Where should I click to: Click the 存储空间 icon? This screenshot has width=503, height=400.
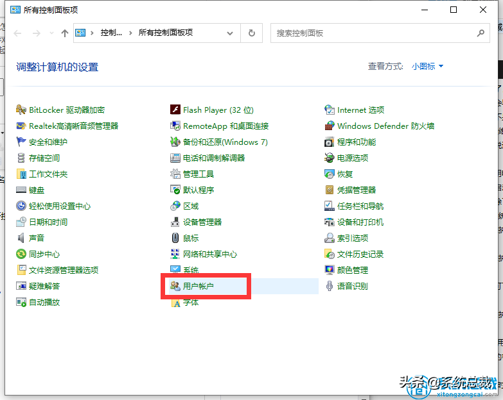point(21,158)
